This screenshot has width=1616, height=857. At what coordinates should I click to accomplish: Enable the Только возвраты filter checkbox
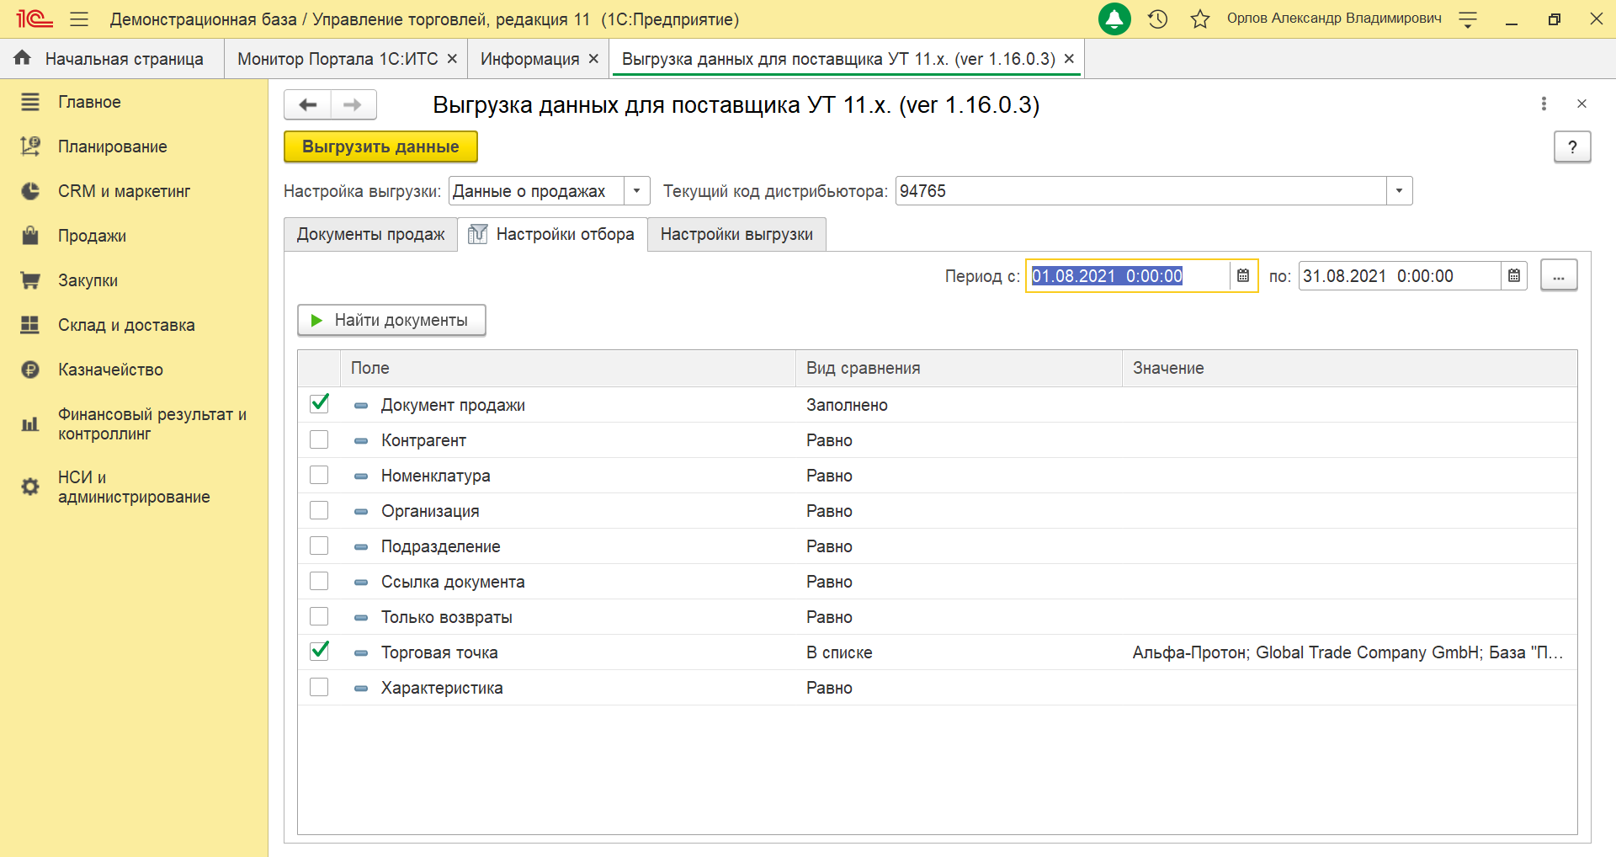pos(319,616)
